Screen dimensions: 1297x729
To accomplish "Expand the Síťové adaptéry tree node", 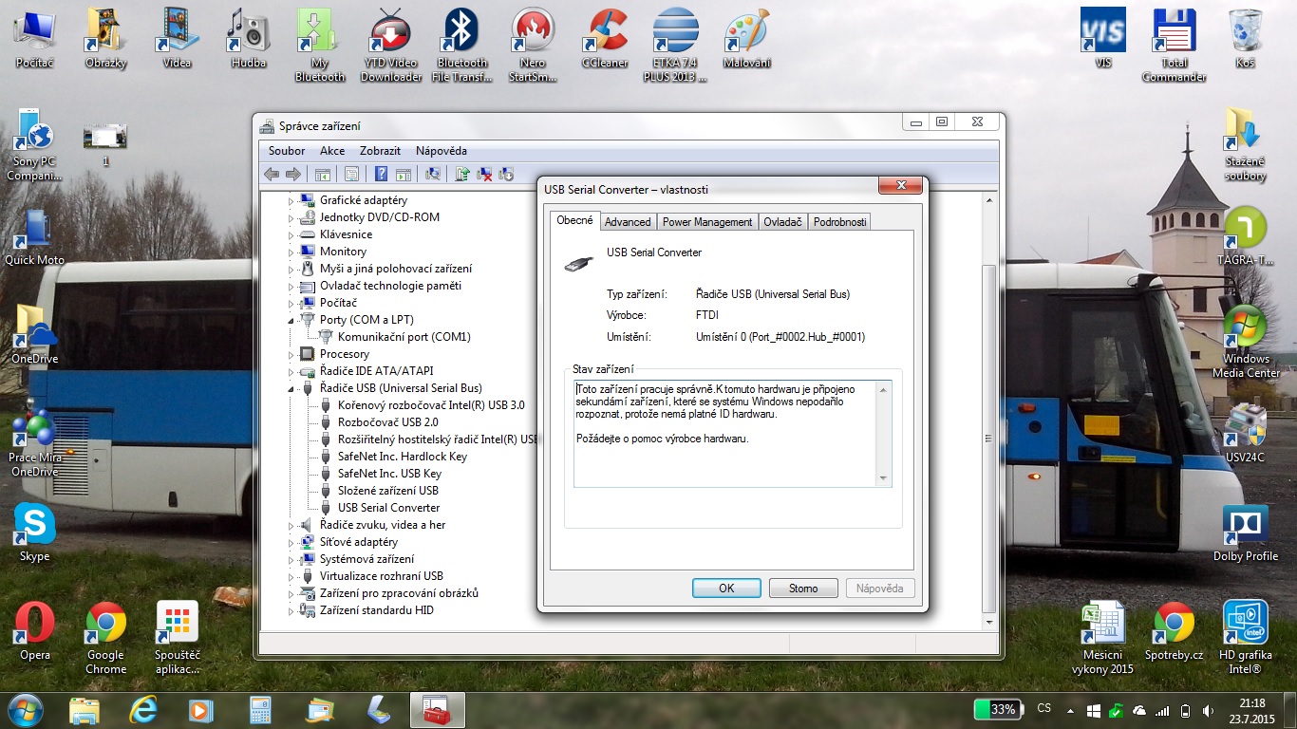I will tap(291, 542).
